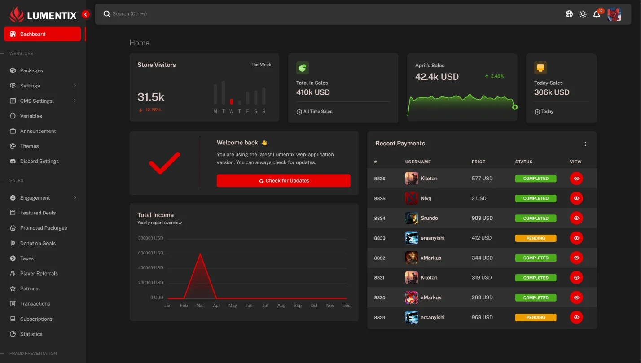Open the language globe icon
Screen dimensions: 641x363
(569, 14)
